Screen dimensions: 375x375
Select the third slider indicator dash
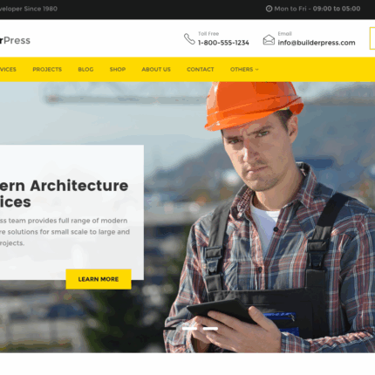210,329
